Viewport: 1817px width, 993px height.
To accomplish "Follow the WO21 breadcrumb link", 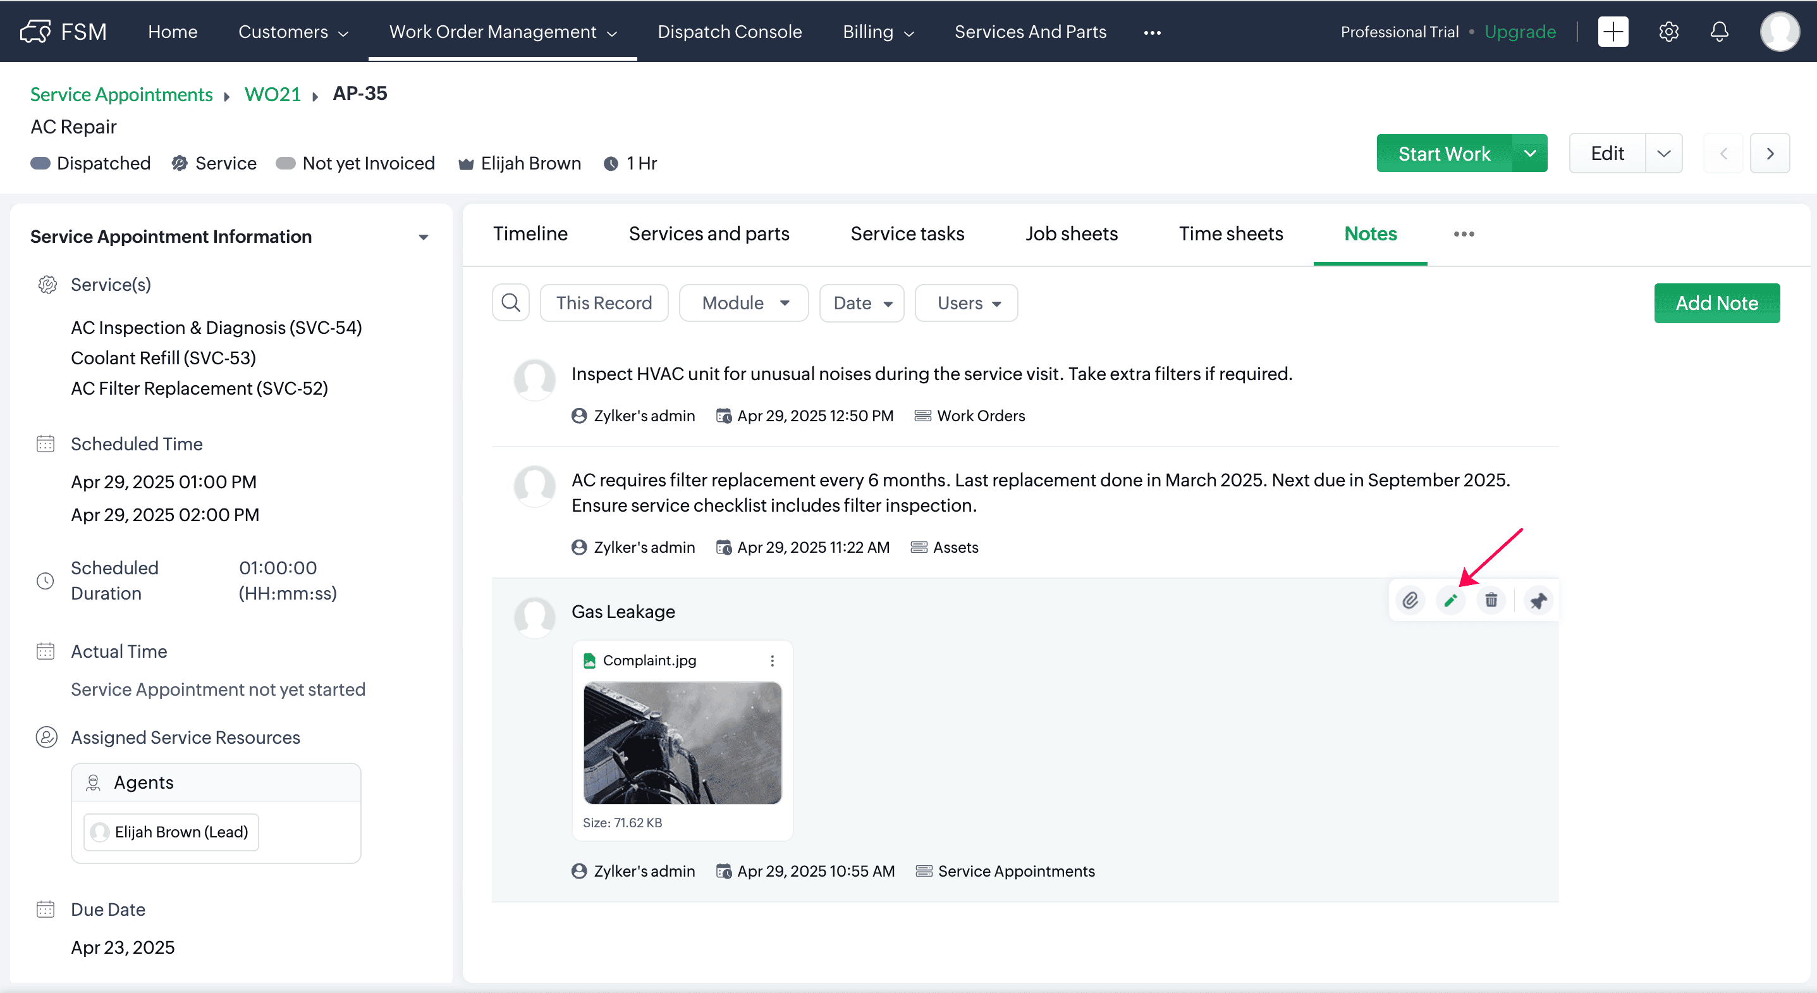I will tap(272, 94).
